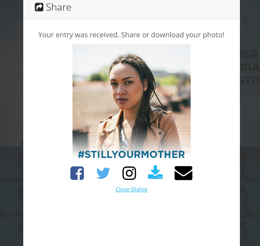Click the dimmed letter "E" at upper right

point(246,21)
